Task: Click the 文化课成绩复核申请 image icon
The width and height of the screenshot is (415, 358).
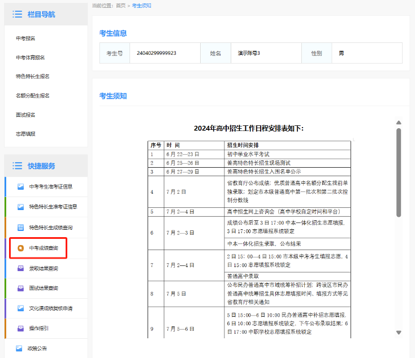Action: [x=21, y=308]
